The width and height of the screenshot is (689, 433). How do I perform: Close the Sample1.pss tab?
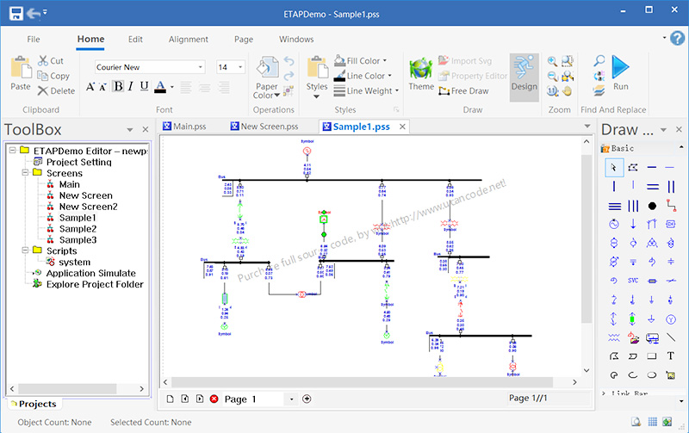click(x=402, y=127)
